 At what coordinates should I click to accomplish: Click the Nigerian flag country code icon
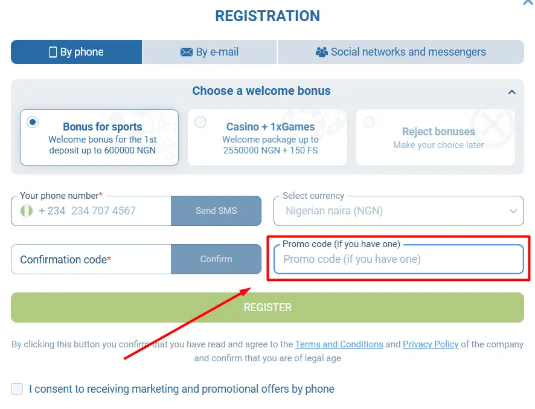pos(26,211)
